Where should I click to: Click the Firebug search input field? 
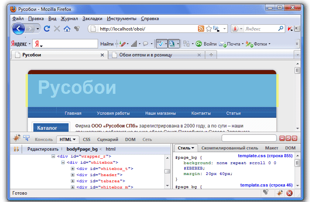[x=249, y=138]
